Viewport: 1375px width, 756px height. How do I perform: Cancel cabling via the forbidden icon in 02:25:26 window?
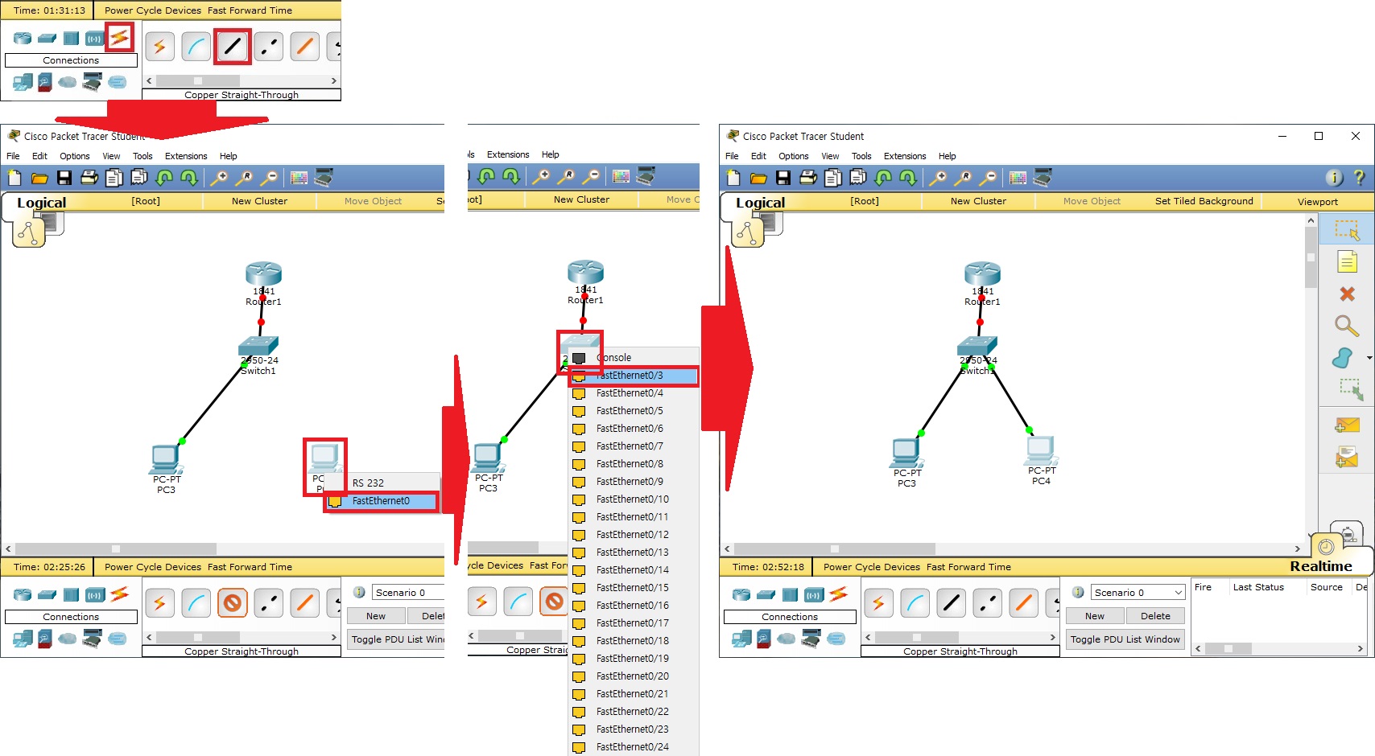232,603
